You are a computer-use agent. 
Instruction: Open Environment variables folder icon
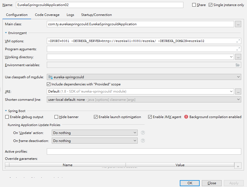coord(238,65)
